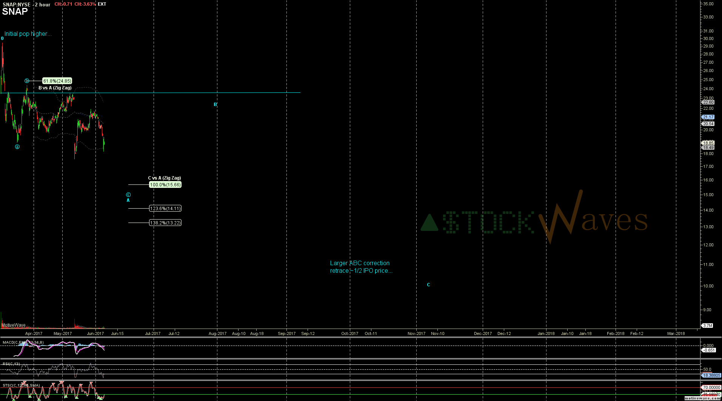Click the -0.651 MACD value tag
This screenshot has width=722, height=401.
[708, 350]
